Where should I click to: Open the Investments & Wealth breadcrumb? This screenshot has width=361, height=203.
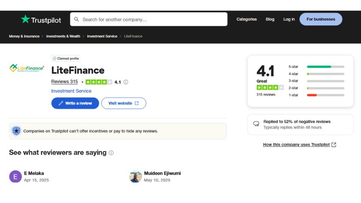click(63, 36)
